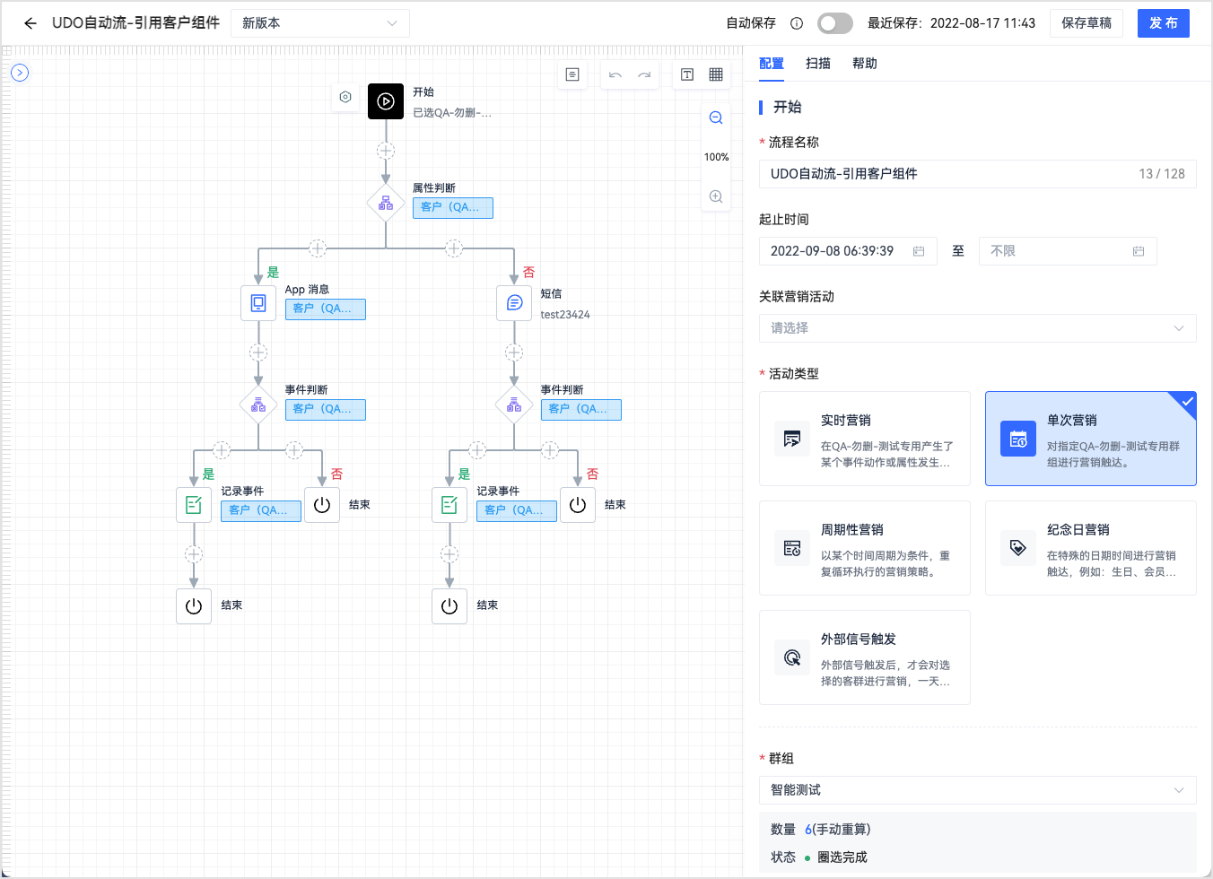Image resolution: width=1213 pixels, height=879 pixels.
Task: Add a node below the 开始 node
Action: coord(386,151)
